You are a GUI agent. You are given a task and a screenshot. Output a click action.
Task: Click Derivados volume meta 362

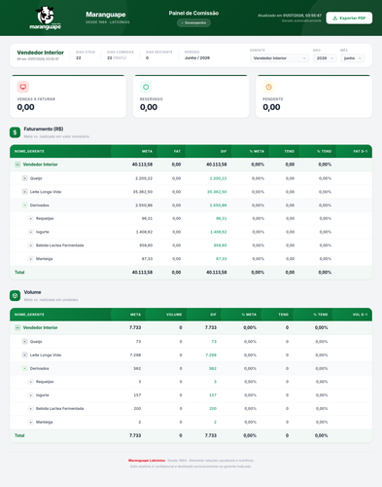coord(137,368)
